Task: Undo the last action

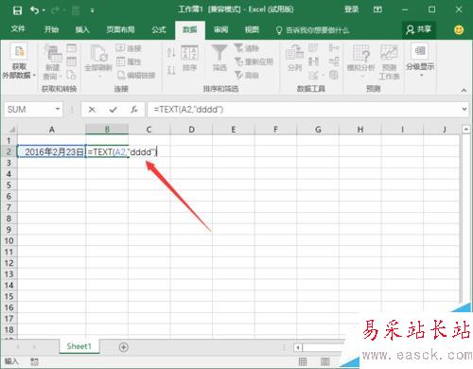Action: (34, 10)
